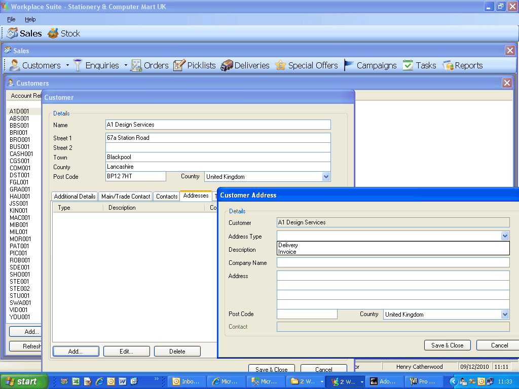This screenshot has height=389, width=519.
Task: Click the Type column header
Action: pyautogui.click(x=78, y=208)
